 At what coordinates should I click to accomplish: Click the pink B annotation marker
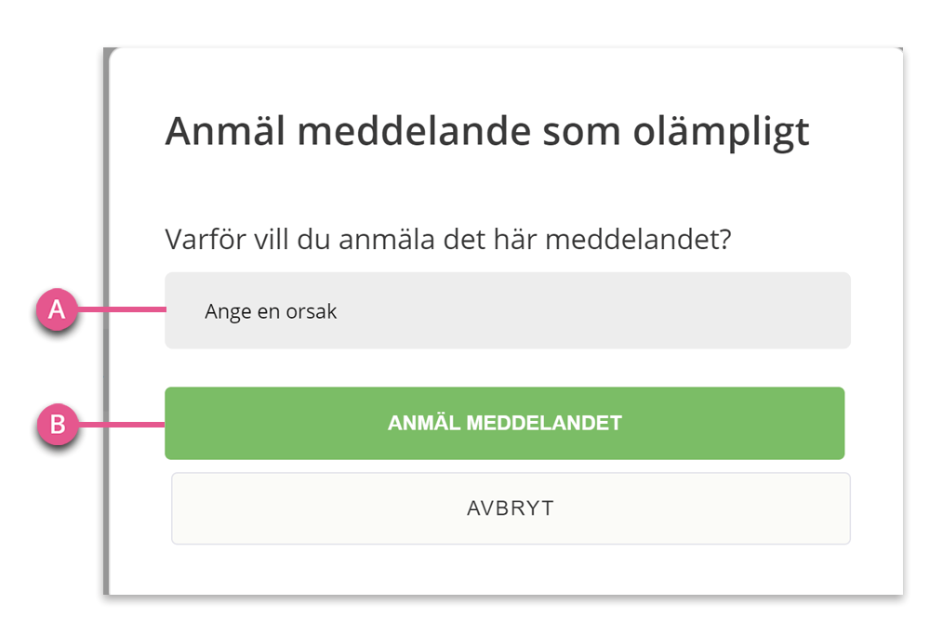(x=57, y=425)
